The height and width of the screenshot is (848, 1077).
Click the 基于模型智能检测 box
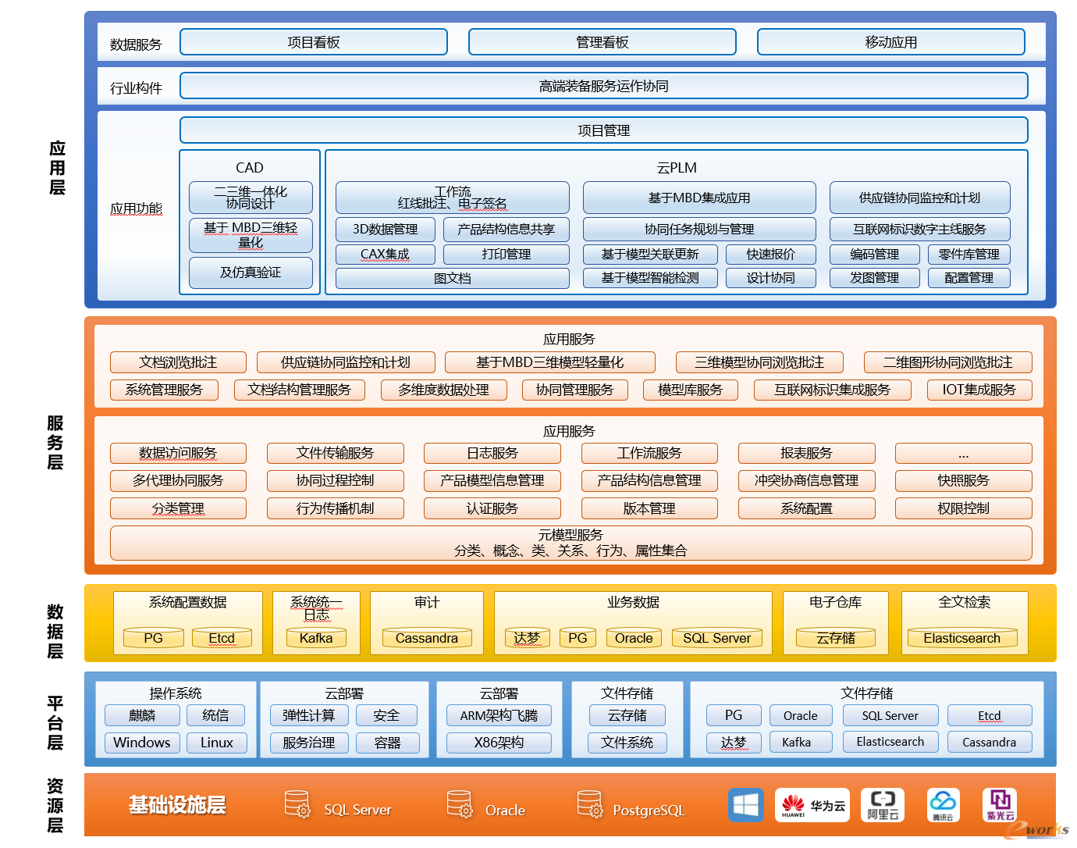650,278
